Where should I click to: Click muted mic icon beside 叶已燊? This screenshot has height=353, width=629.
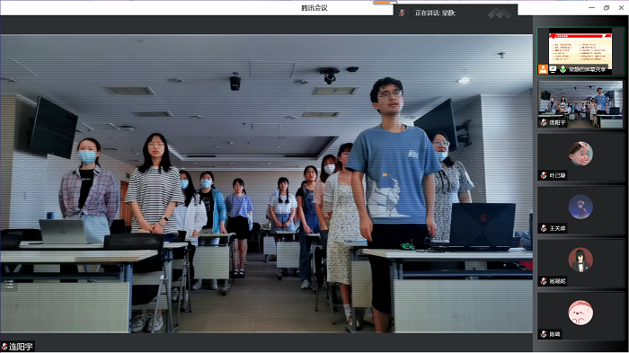[544, 175]
